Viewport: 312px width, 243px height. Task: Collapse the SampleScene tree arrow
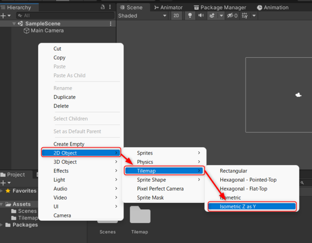coord(14,24)
